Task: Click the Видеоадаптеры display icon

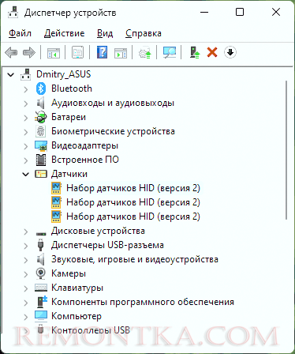Action: (41, 145)
